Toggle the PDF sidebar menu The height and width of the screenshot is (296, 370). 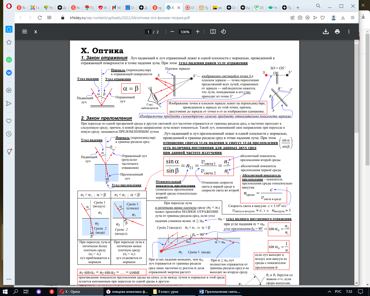click(x=25, y=32)
